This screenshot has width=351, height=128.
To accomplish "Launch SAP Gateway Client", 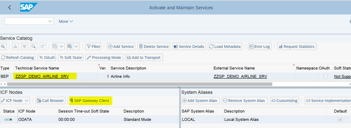I will (x=89, y=101).
